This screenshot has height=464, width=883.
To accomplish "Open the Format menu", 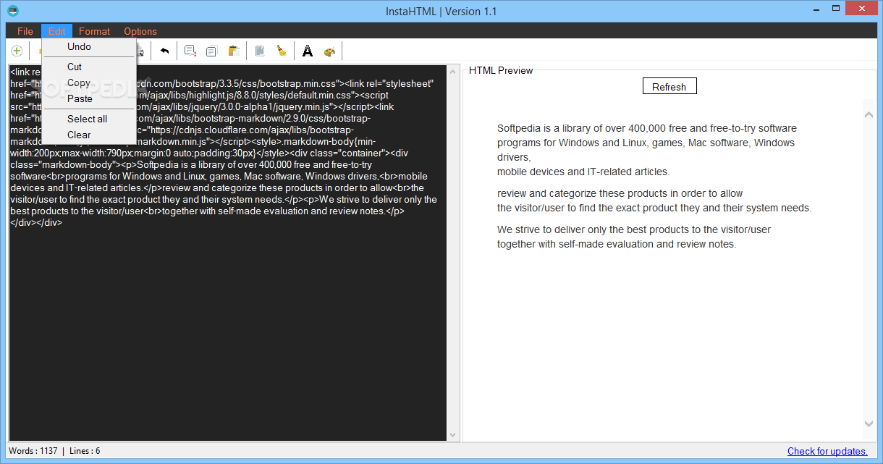I will [x=94, y=31].
